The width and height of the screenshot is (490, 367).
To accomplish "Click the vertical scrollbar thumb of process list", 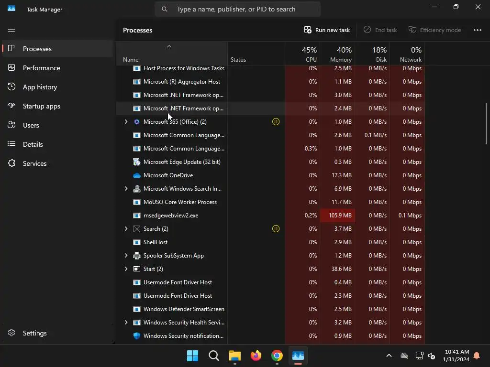I will pyautogui.click(x=486, y=124).
